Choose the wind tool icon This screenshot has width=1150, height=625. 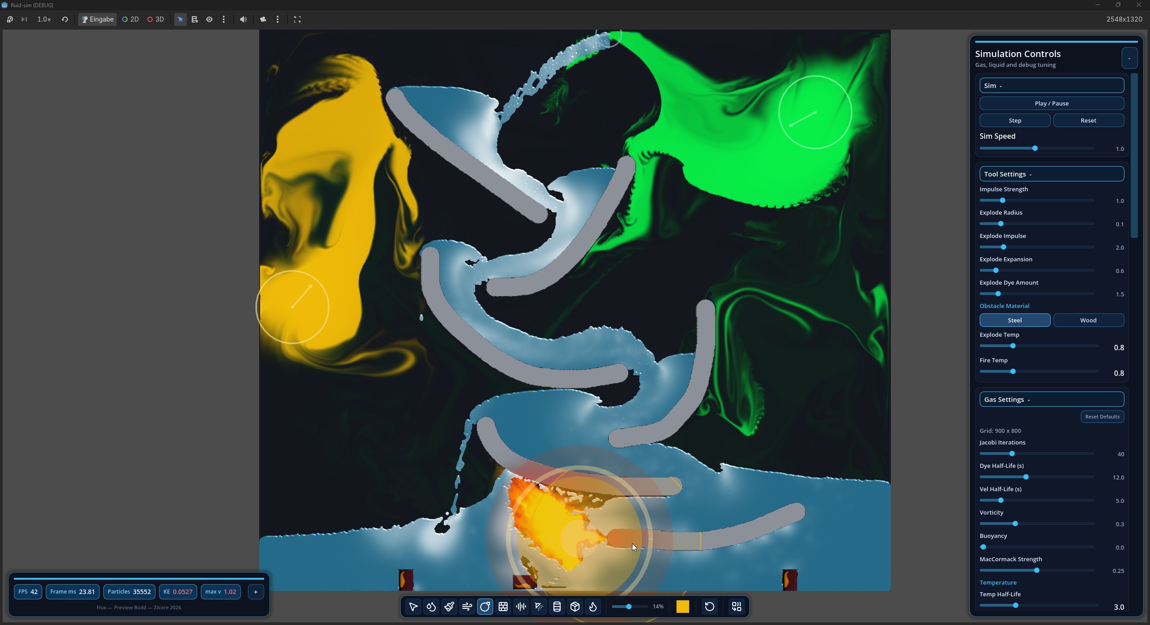(467, 607)
